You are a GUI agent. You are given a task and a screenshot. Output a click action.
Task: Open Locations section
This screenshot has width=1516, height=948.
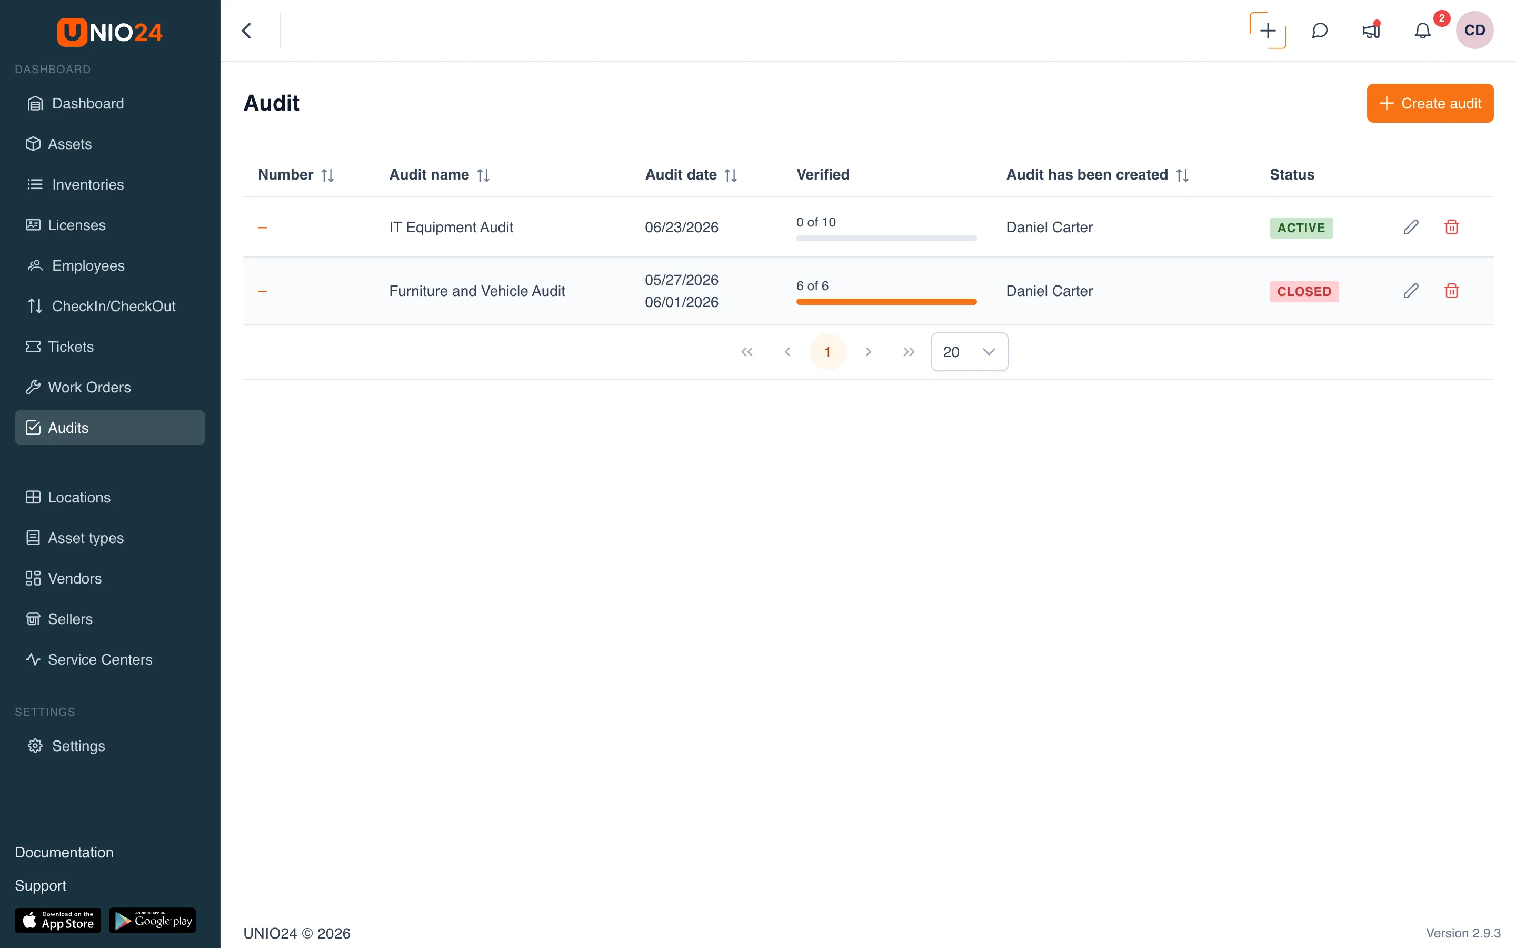[109, 497]
